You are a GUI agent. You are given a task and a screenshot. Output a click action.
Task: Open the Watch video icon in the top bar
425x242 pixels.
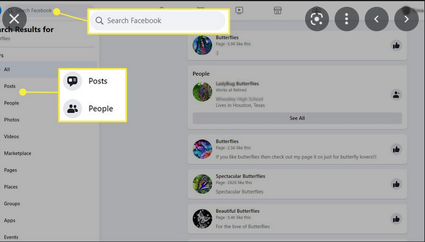(x=239, y=10)
